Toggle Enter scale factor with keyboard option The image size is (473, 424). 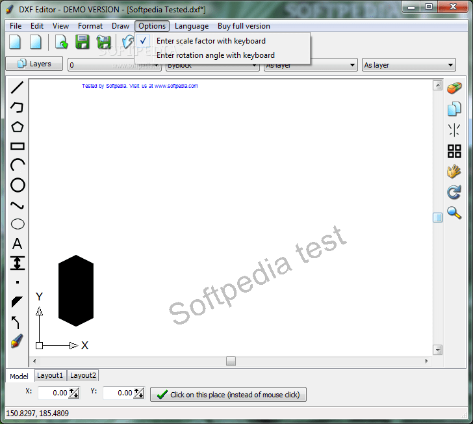[222, 41]
